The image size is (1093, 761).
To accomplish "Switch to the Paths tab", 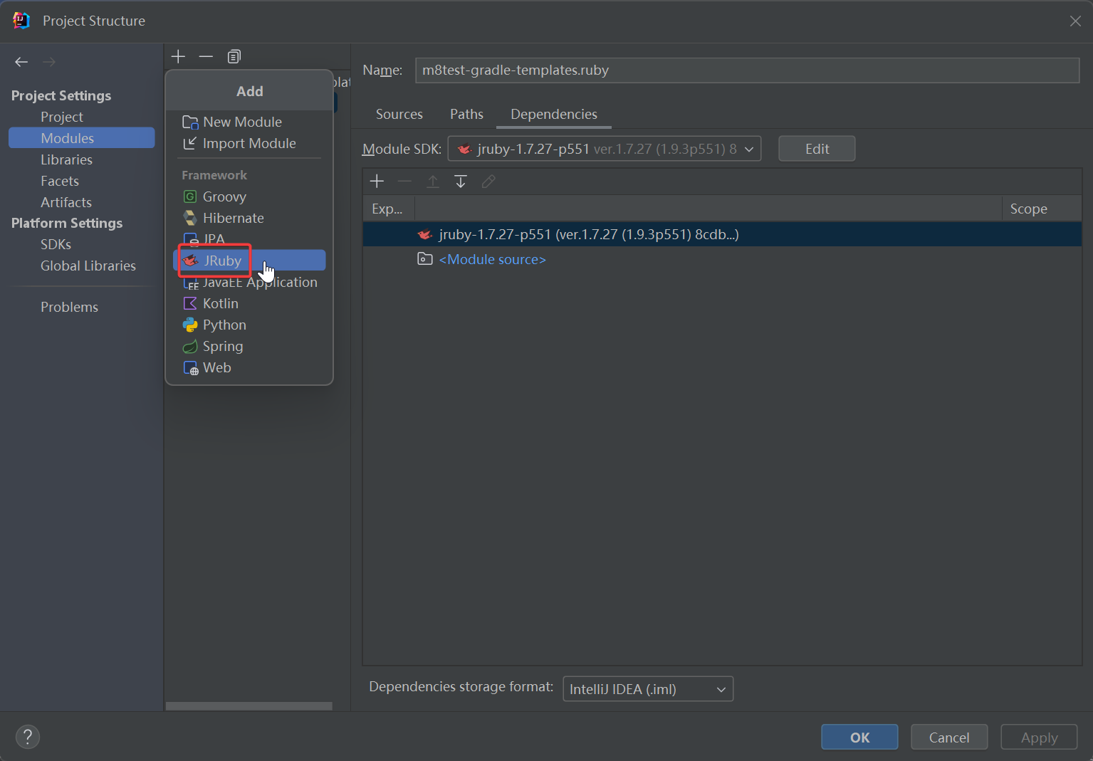I will click(x=466, y=114).
